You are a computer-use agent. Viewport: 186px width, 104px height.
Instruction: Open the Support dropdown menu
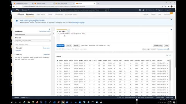[x=168, y=10]
